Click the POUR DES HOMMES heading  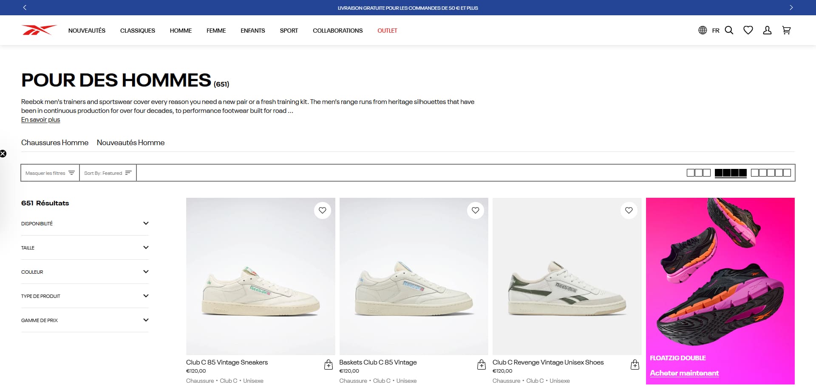pyautogui.click(x=116, y=80)
